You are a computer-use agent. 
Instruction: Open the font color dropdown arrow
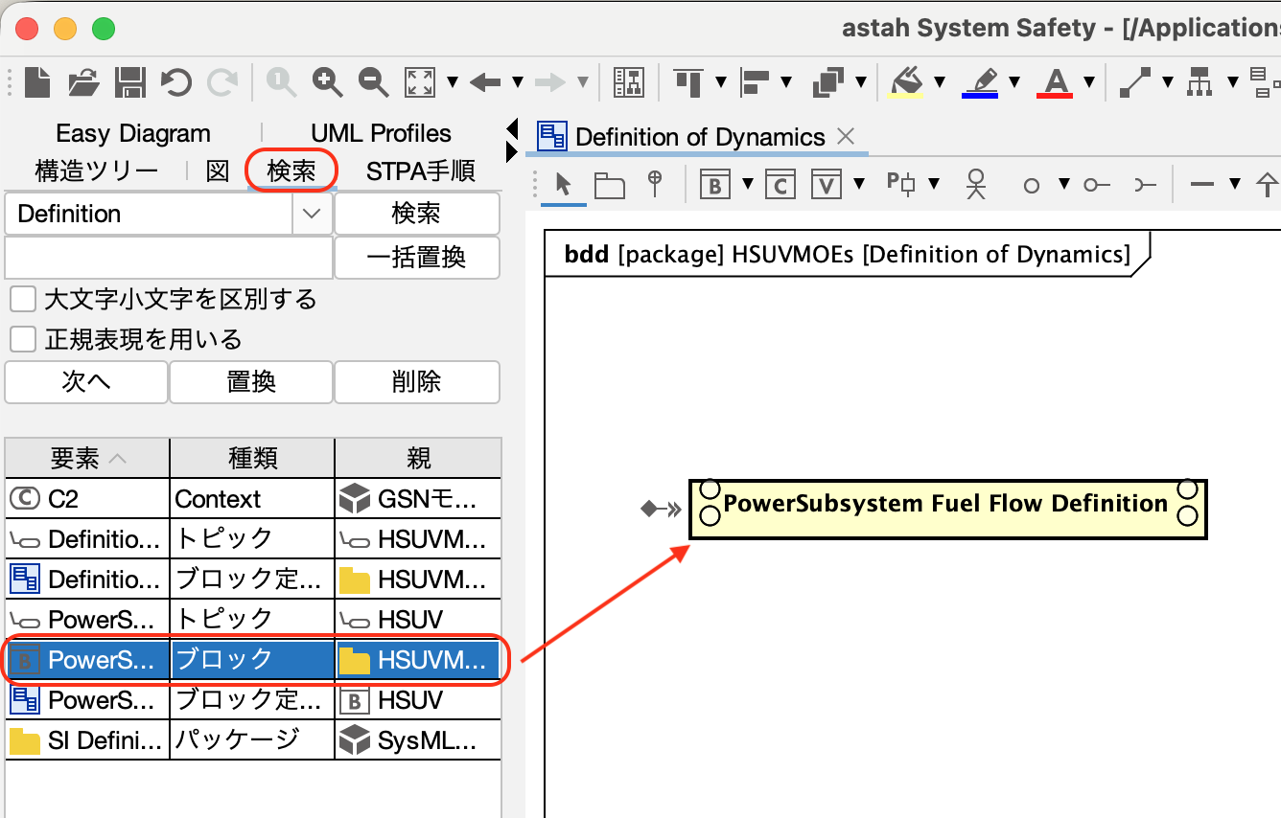pos(1089,82)
